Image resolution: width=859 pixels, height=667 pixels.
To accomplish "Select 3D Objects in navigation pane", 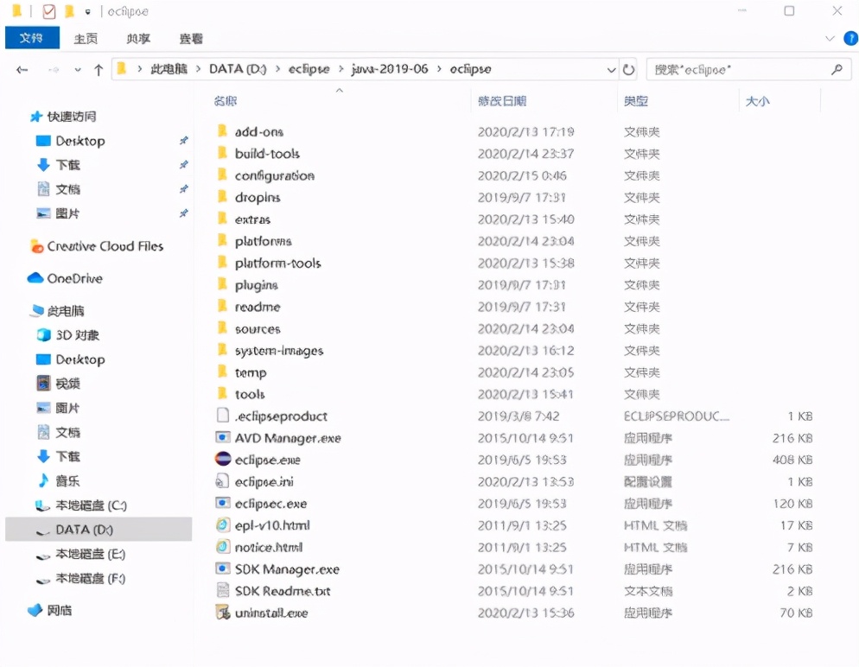I will click(x=68, y=335).
